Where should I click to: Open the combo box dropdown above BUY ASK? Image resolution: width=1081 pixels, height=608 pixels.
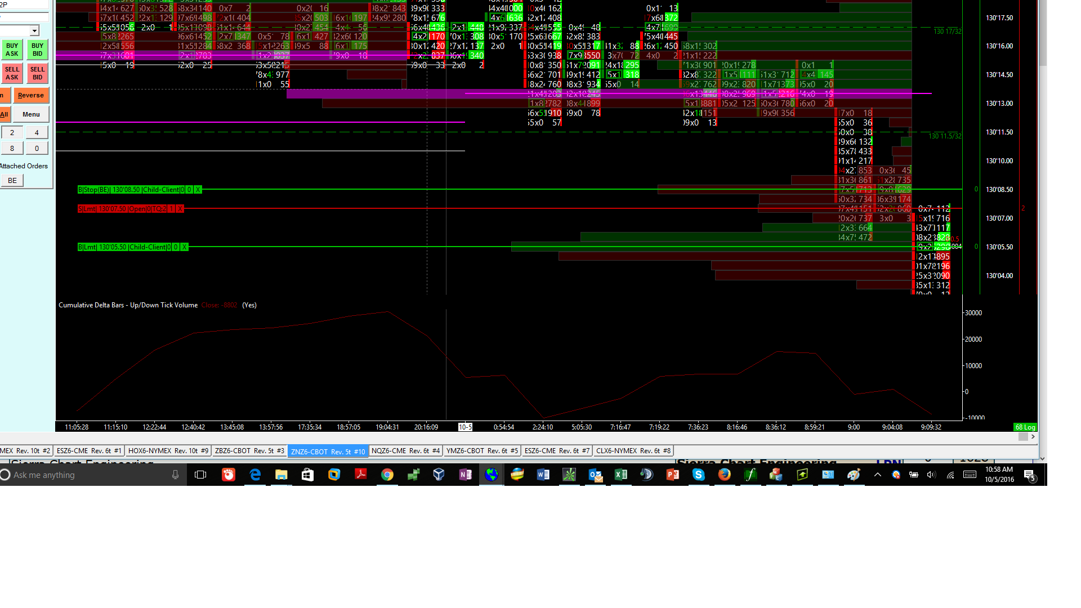(x=35, y=31)
